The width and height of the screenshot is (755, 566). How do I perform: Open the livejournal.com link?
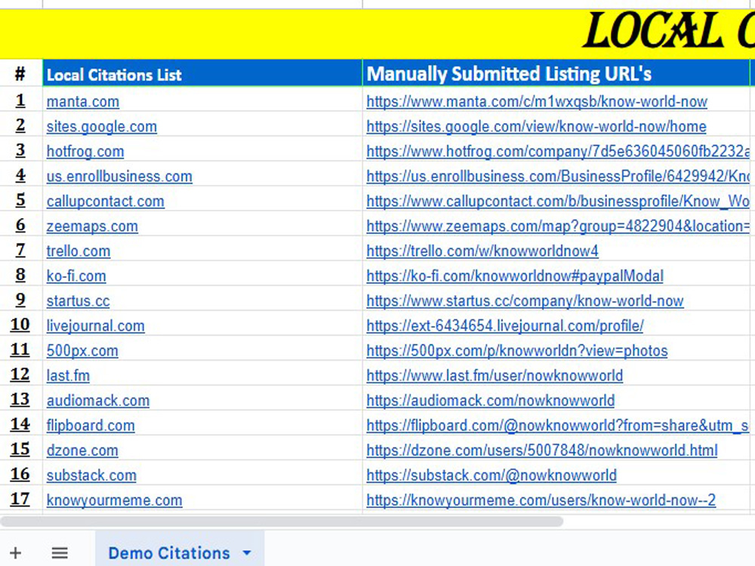point(95,326)
